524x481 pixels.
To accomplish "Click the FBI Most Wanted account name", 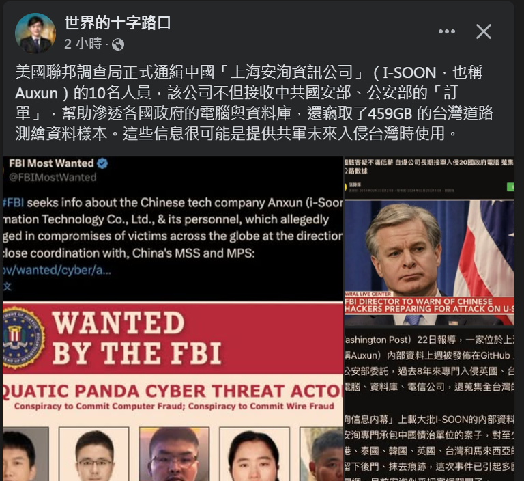I will (51, 163).
